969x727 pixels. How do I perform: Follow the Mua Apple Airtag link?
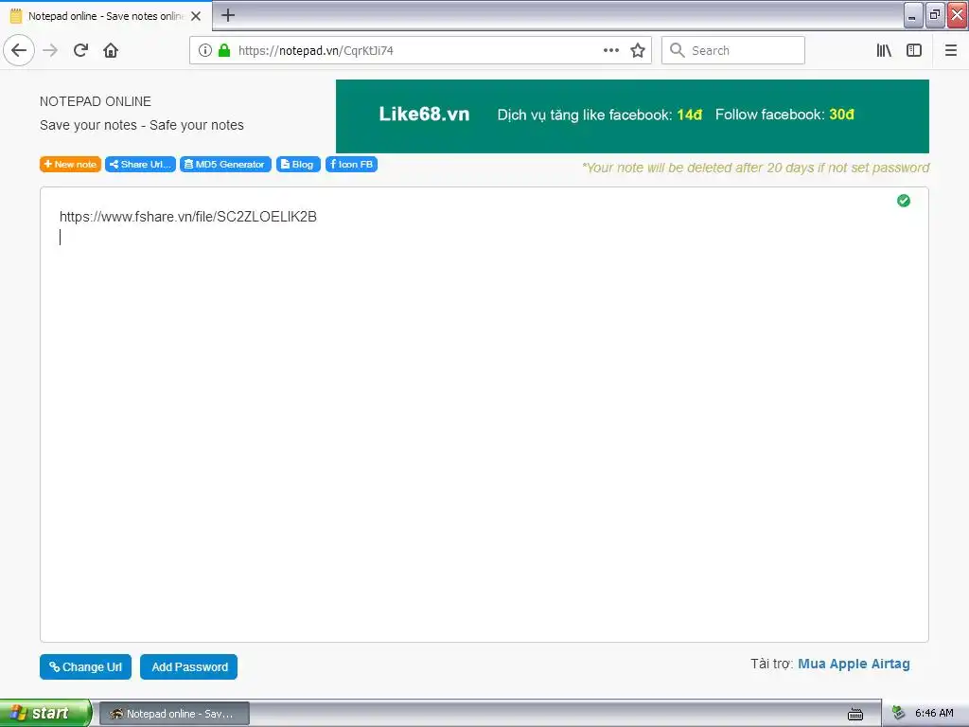(854, 664)
